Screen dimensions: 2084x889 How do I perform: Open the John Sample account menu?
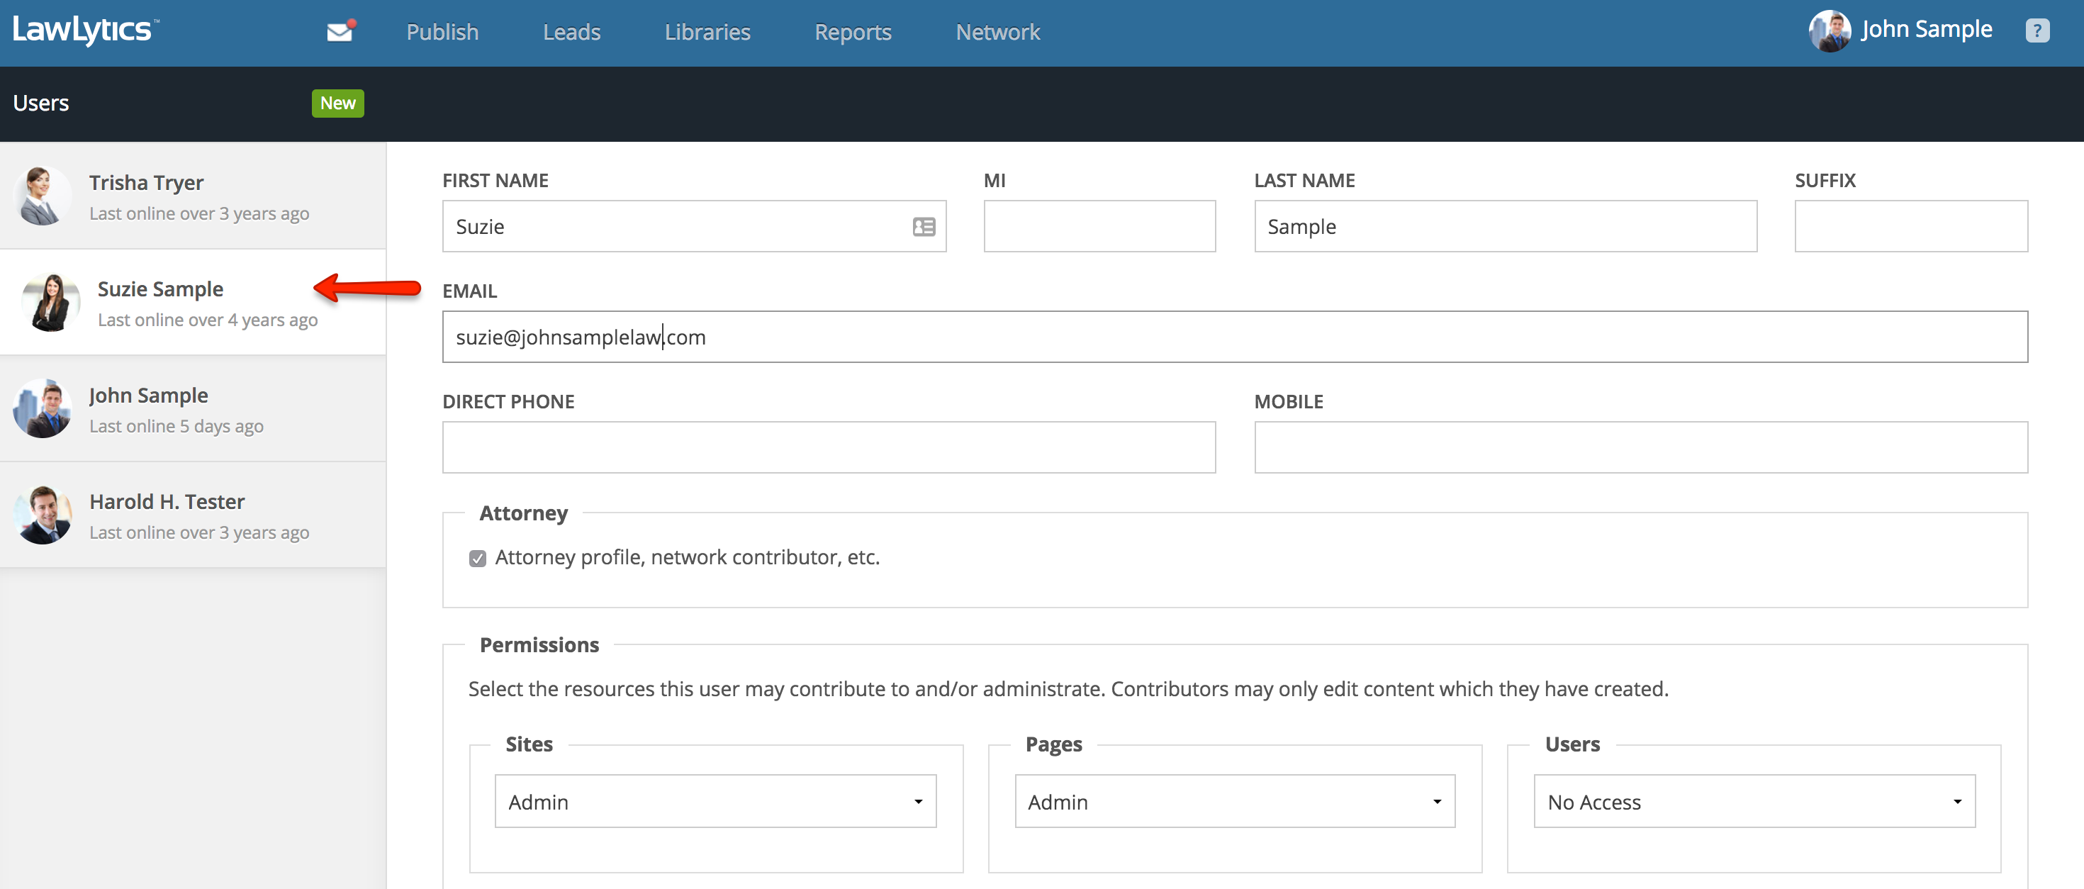1926,29
